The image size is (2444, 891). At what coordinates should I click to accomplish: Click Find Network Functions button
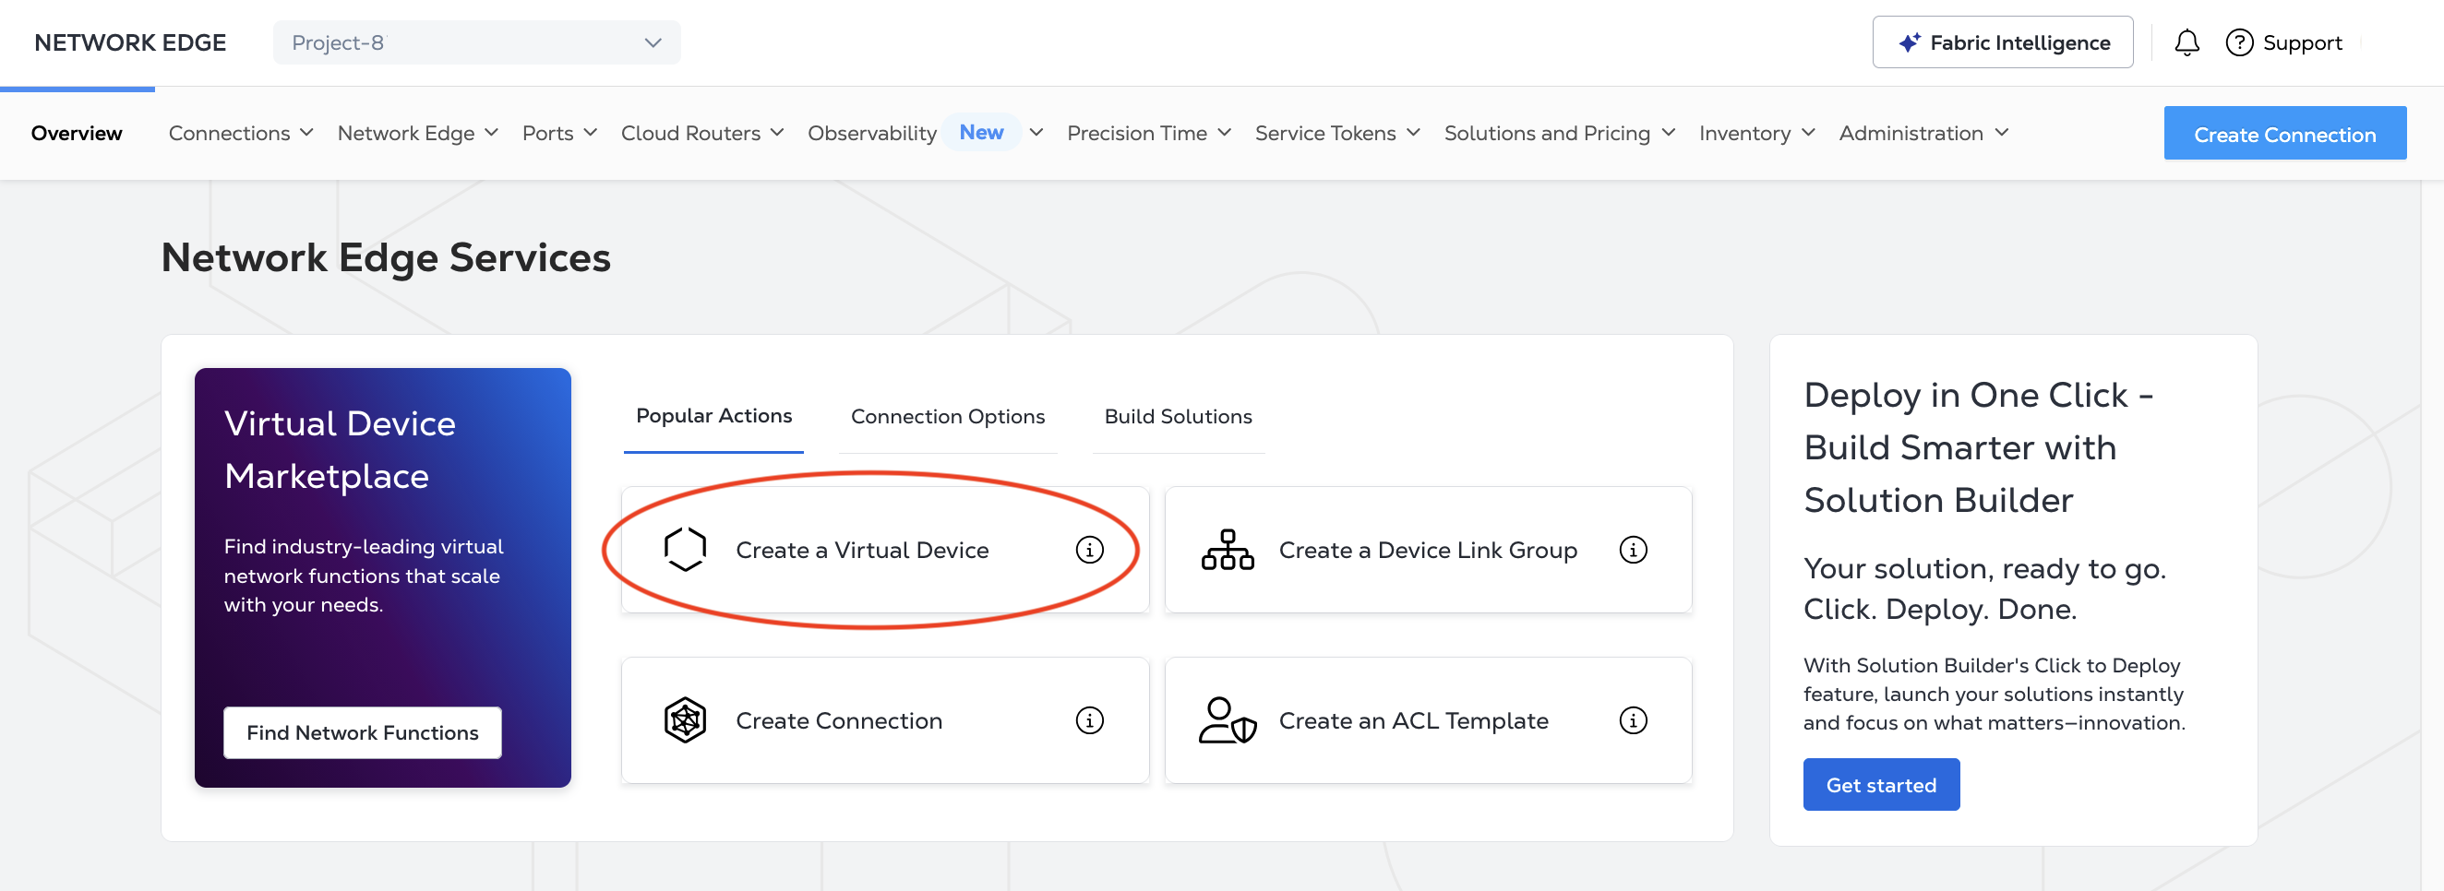[x=363, y=732]
